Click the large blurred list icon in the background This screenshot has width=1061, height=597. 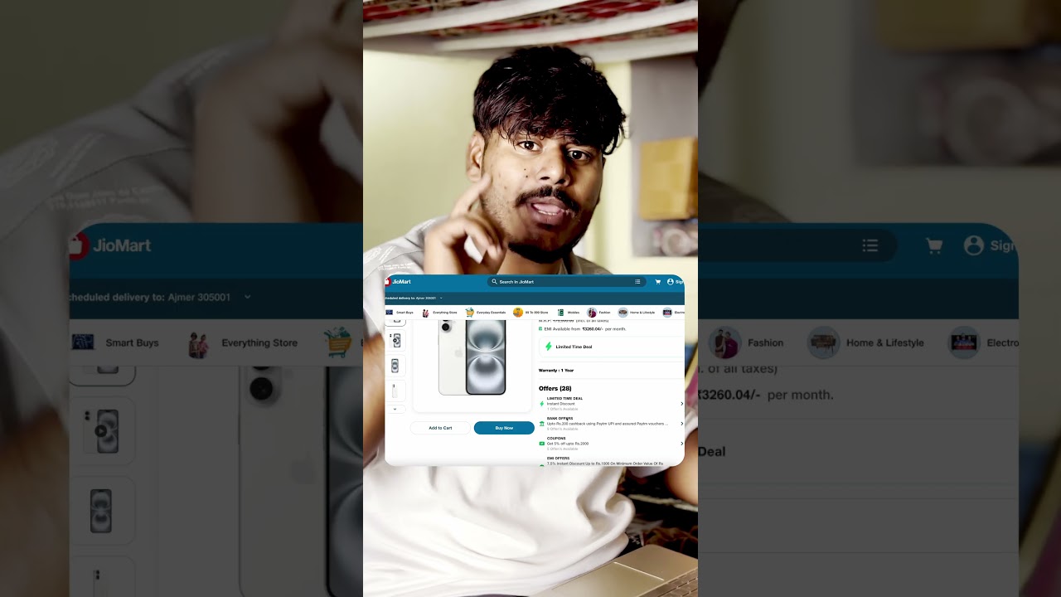point(870,245)
